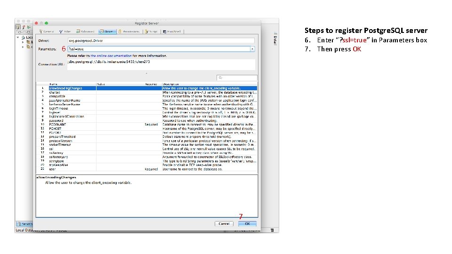The image size is (452, 254).
Task: Select the loginTimeout row
Action: (147, 108)
